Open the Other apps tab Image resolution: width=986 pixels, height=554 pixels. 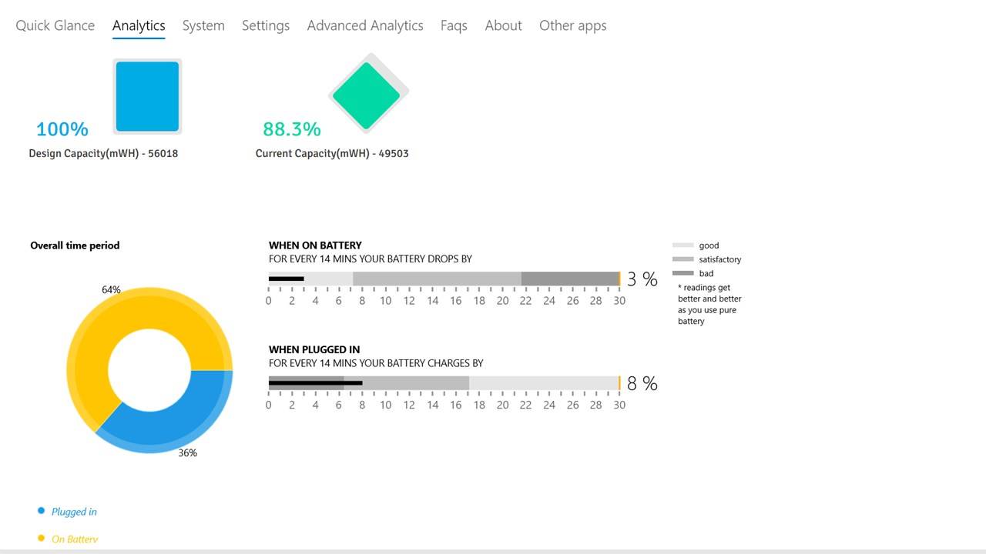572,25
